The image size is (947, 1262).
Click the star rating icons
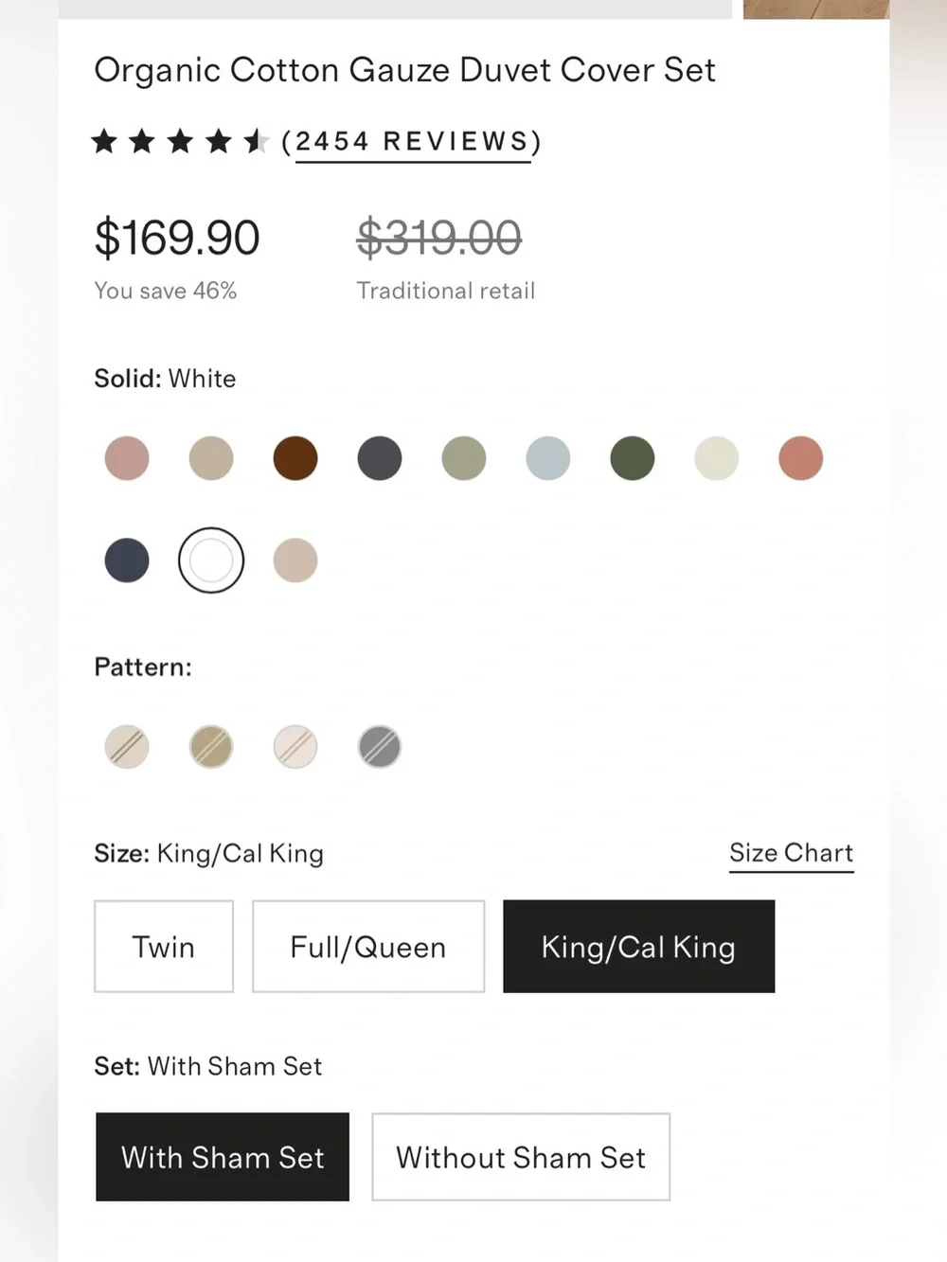(x=180, y=142)
